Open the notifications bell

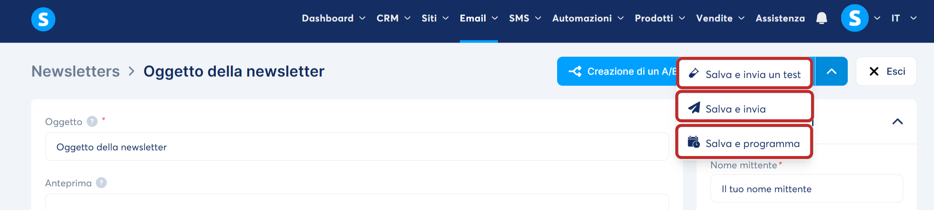tap(821, 18)
